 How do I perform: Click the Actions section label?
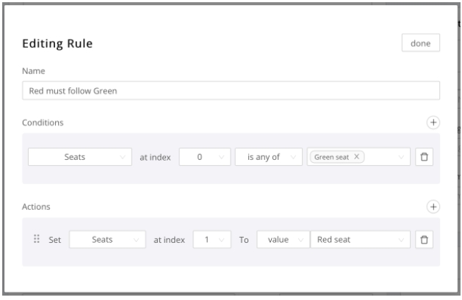pyautogui.click(x=37, y=207)
